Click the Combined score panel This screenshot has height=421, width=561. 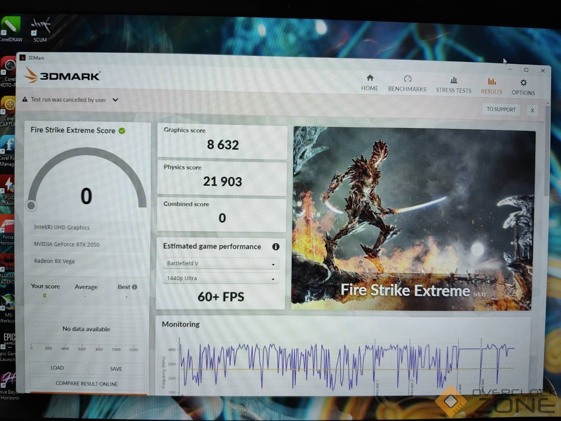click(x=222, y=214)
